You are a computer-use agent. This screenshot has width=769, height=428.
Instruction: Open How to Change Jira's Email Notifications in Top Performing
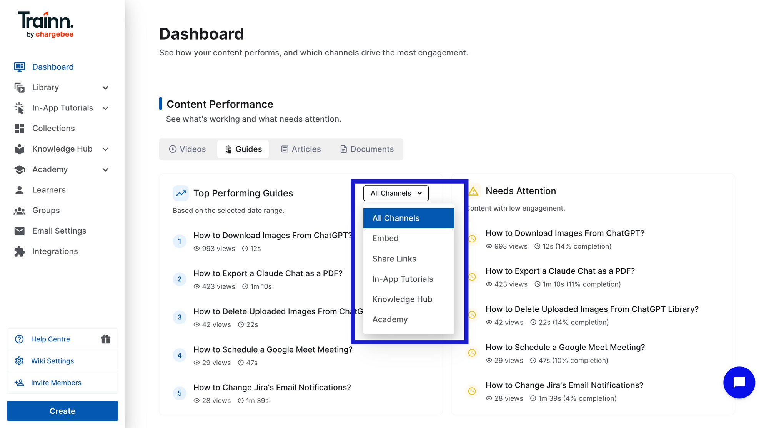tap(272, 388)
